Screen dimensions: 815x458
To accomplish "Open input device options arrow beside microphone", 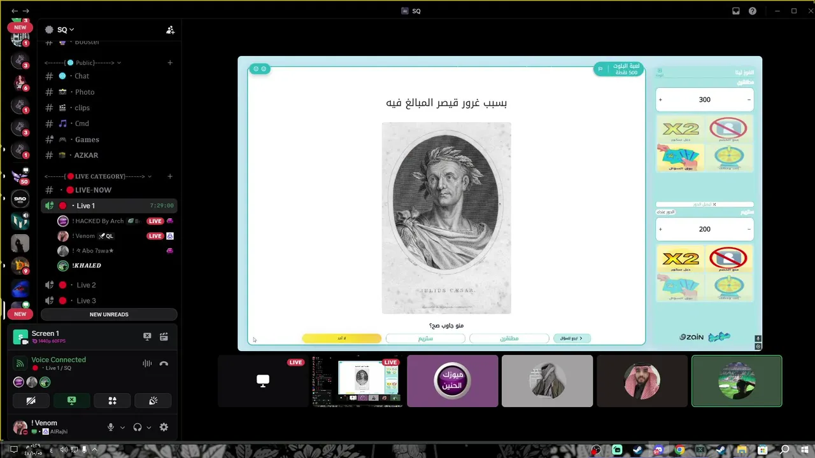I will pyautogui.click(x=122, y=427).
